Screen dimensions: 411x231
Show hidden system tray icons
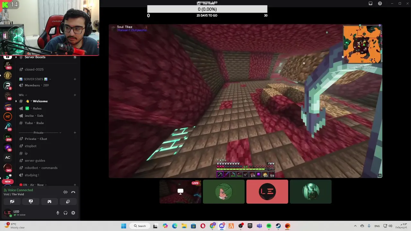[x=355, y=226]
